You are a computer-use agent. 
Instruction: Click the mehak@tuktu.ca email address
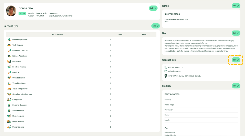pos(174,71)
